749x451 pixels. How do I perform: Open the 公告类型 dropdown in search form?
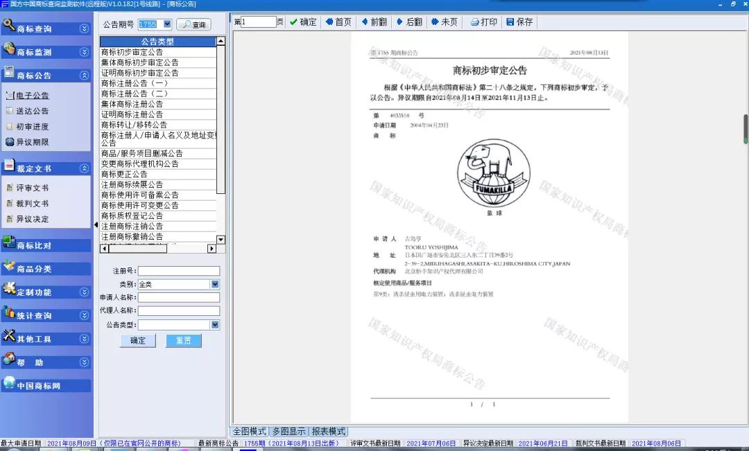(215, 324)
